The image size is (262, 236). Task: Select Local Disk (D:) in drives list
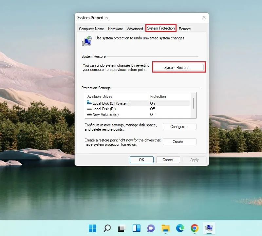pyautogui.click(x=138, y=109)
